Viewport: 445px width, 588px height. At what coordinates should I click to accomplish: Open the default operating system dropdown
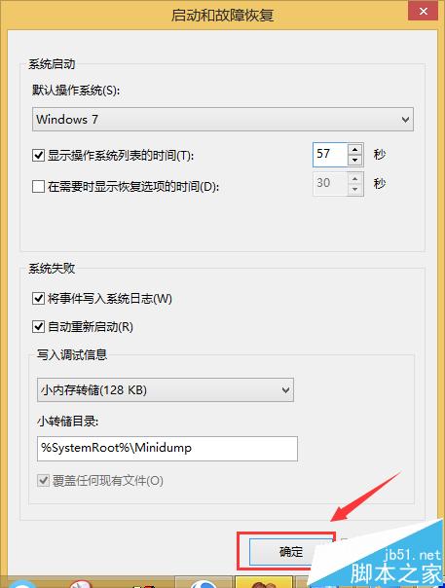point(222,119)
